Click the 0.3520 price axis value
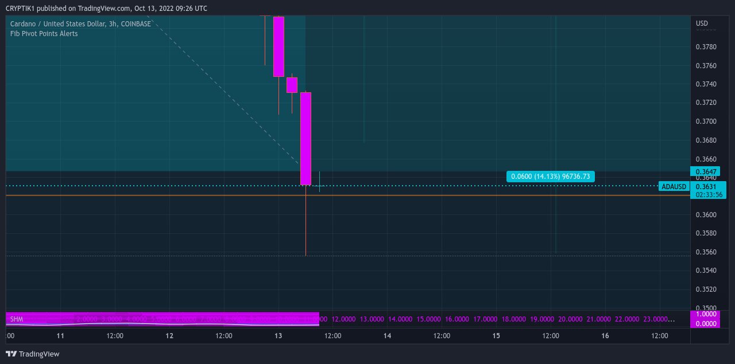 pos(706,289)
